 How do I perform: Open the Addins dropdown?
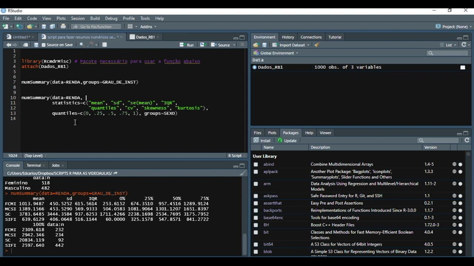(148, 27)
